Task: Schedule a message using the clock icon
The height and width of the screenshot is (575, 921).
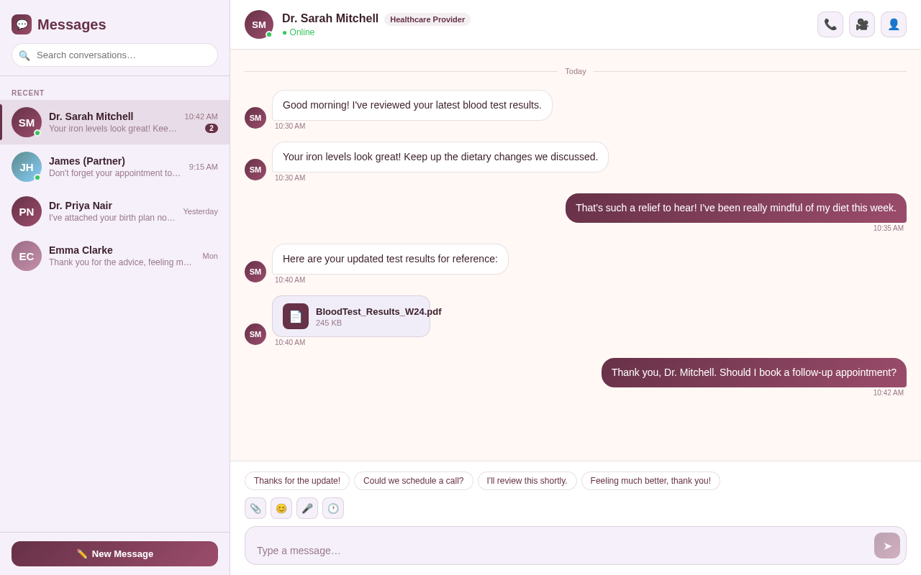Action: point(333,508)
